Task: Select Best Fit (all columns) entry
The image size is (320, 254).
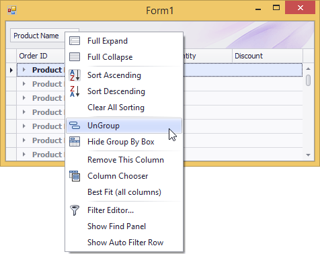Action: point(124,192)
